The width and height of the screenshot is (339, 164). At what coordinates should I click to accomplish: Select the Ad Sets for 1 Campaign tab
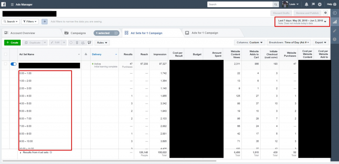click(146, 33)
